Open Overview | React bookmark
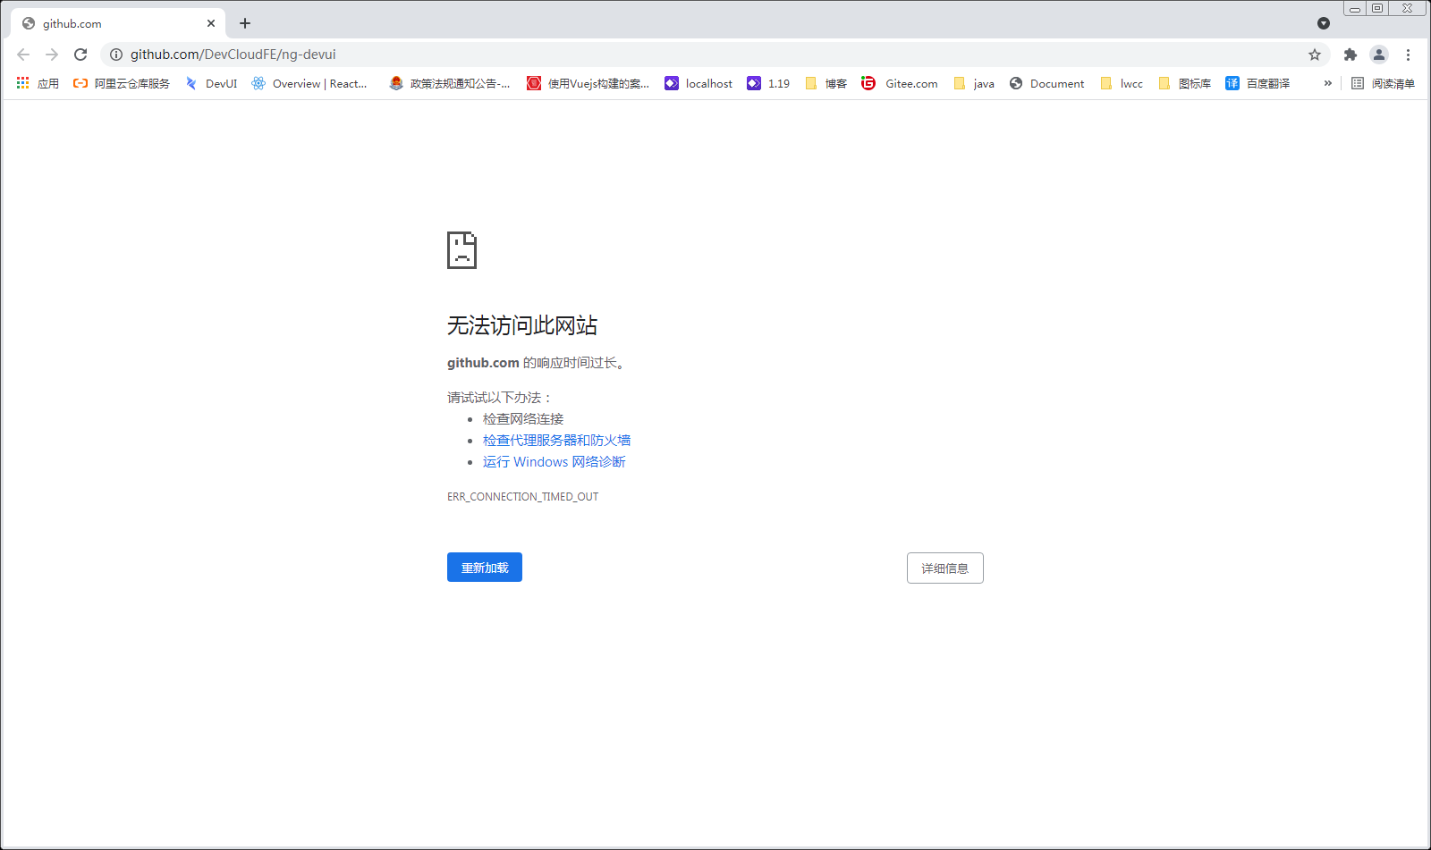 [309, 83]
